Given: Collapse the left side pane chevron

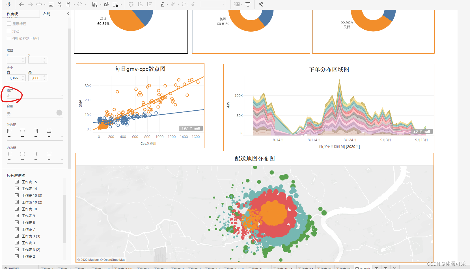Looking at the screenshot, I should (68, 14).
